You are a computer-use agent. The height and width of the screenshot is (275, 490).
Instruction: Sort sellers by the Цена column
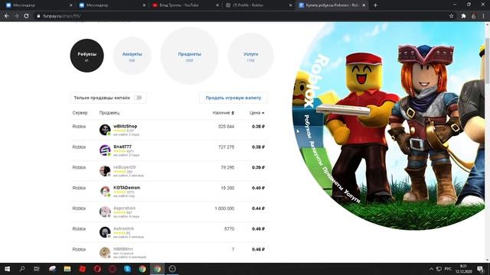pyautogui.click(x=257, y=113)
